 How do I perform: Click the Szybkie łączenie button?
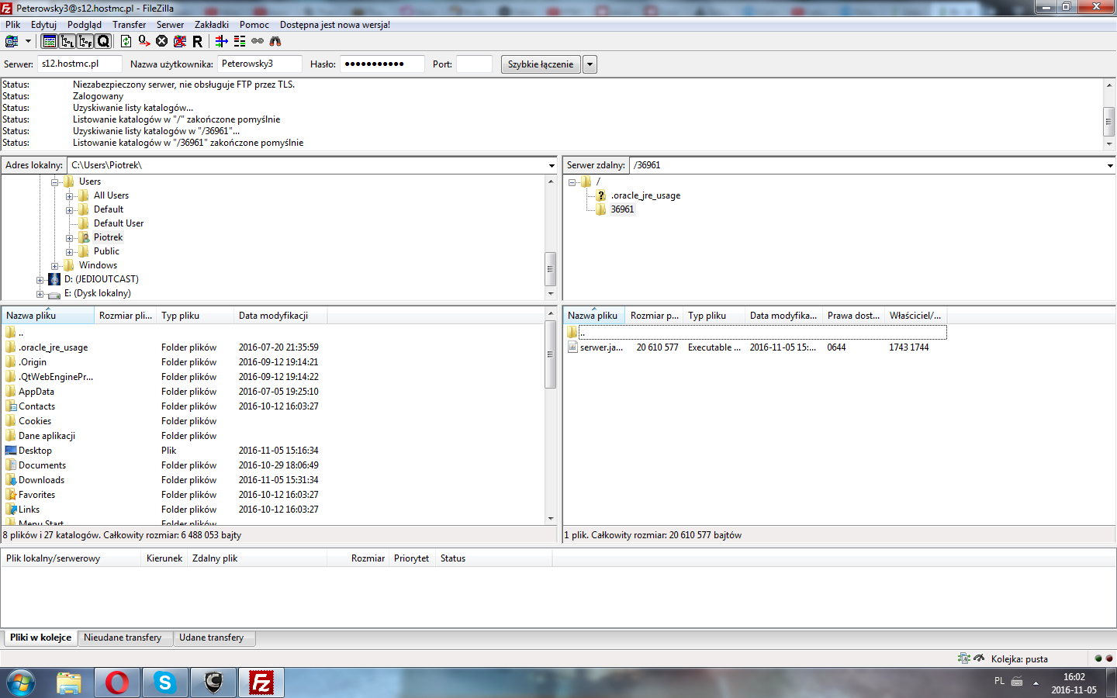point(541,64)
